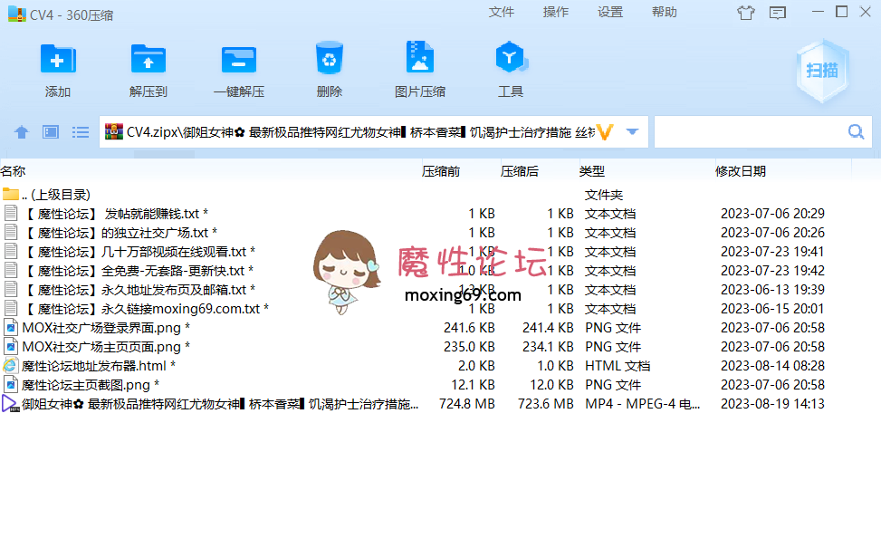The width and height of the screenshot is (881, 548).
Task: Select the 724.8 MB MP4 video file
Action: point(440,404)
